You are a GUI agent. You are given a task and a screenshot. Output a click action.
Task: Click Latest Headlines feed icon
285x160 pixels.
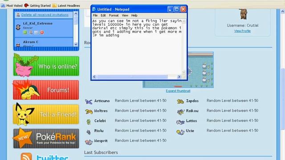54,5
